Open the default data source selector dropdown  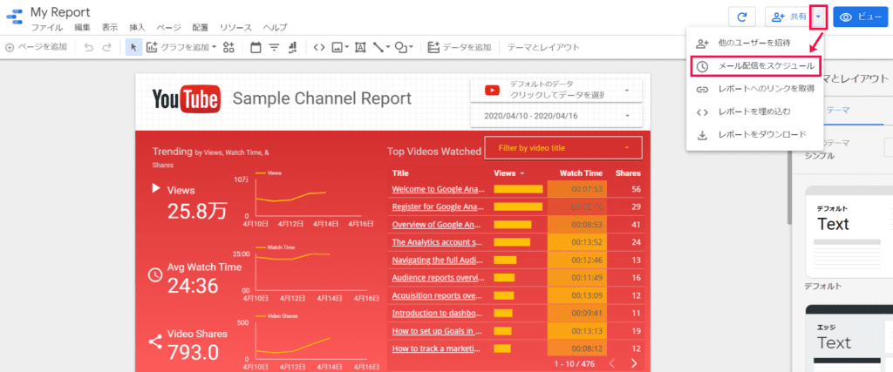pos(556,90)
